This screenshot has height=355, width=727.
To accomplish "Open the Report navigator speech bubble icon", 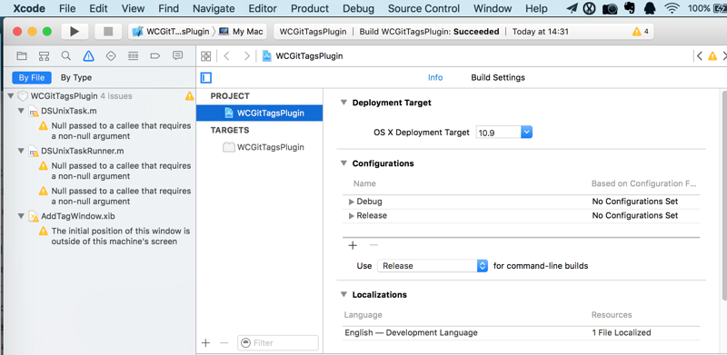I will click(177, 56).
